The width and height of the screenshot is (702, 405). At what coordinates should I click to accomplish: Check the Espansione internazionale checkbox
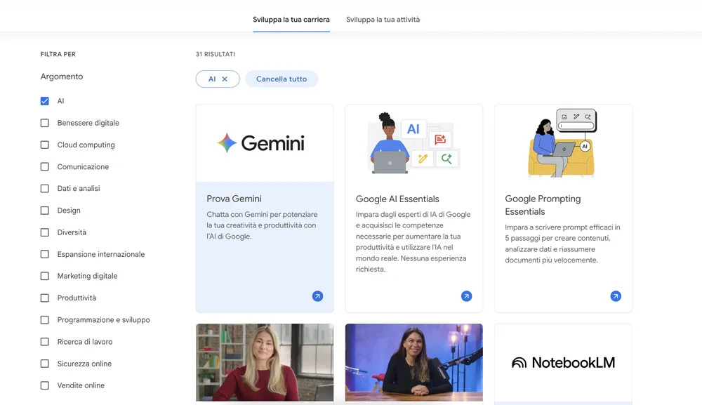tap(45, 254)
